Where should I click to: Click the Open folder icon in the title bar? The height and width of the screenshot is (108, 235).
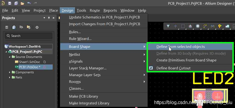pyautogui.click(x=22, y=3)
